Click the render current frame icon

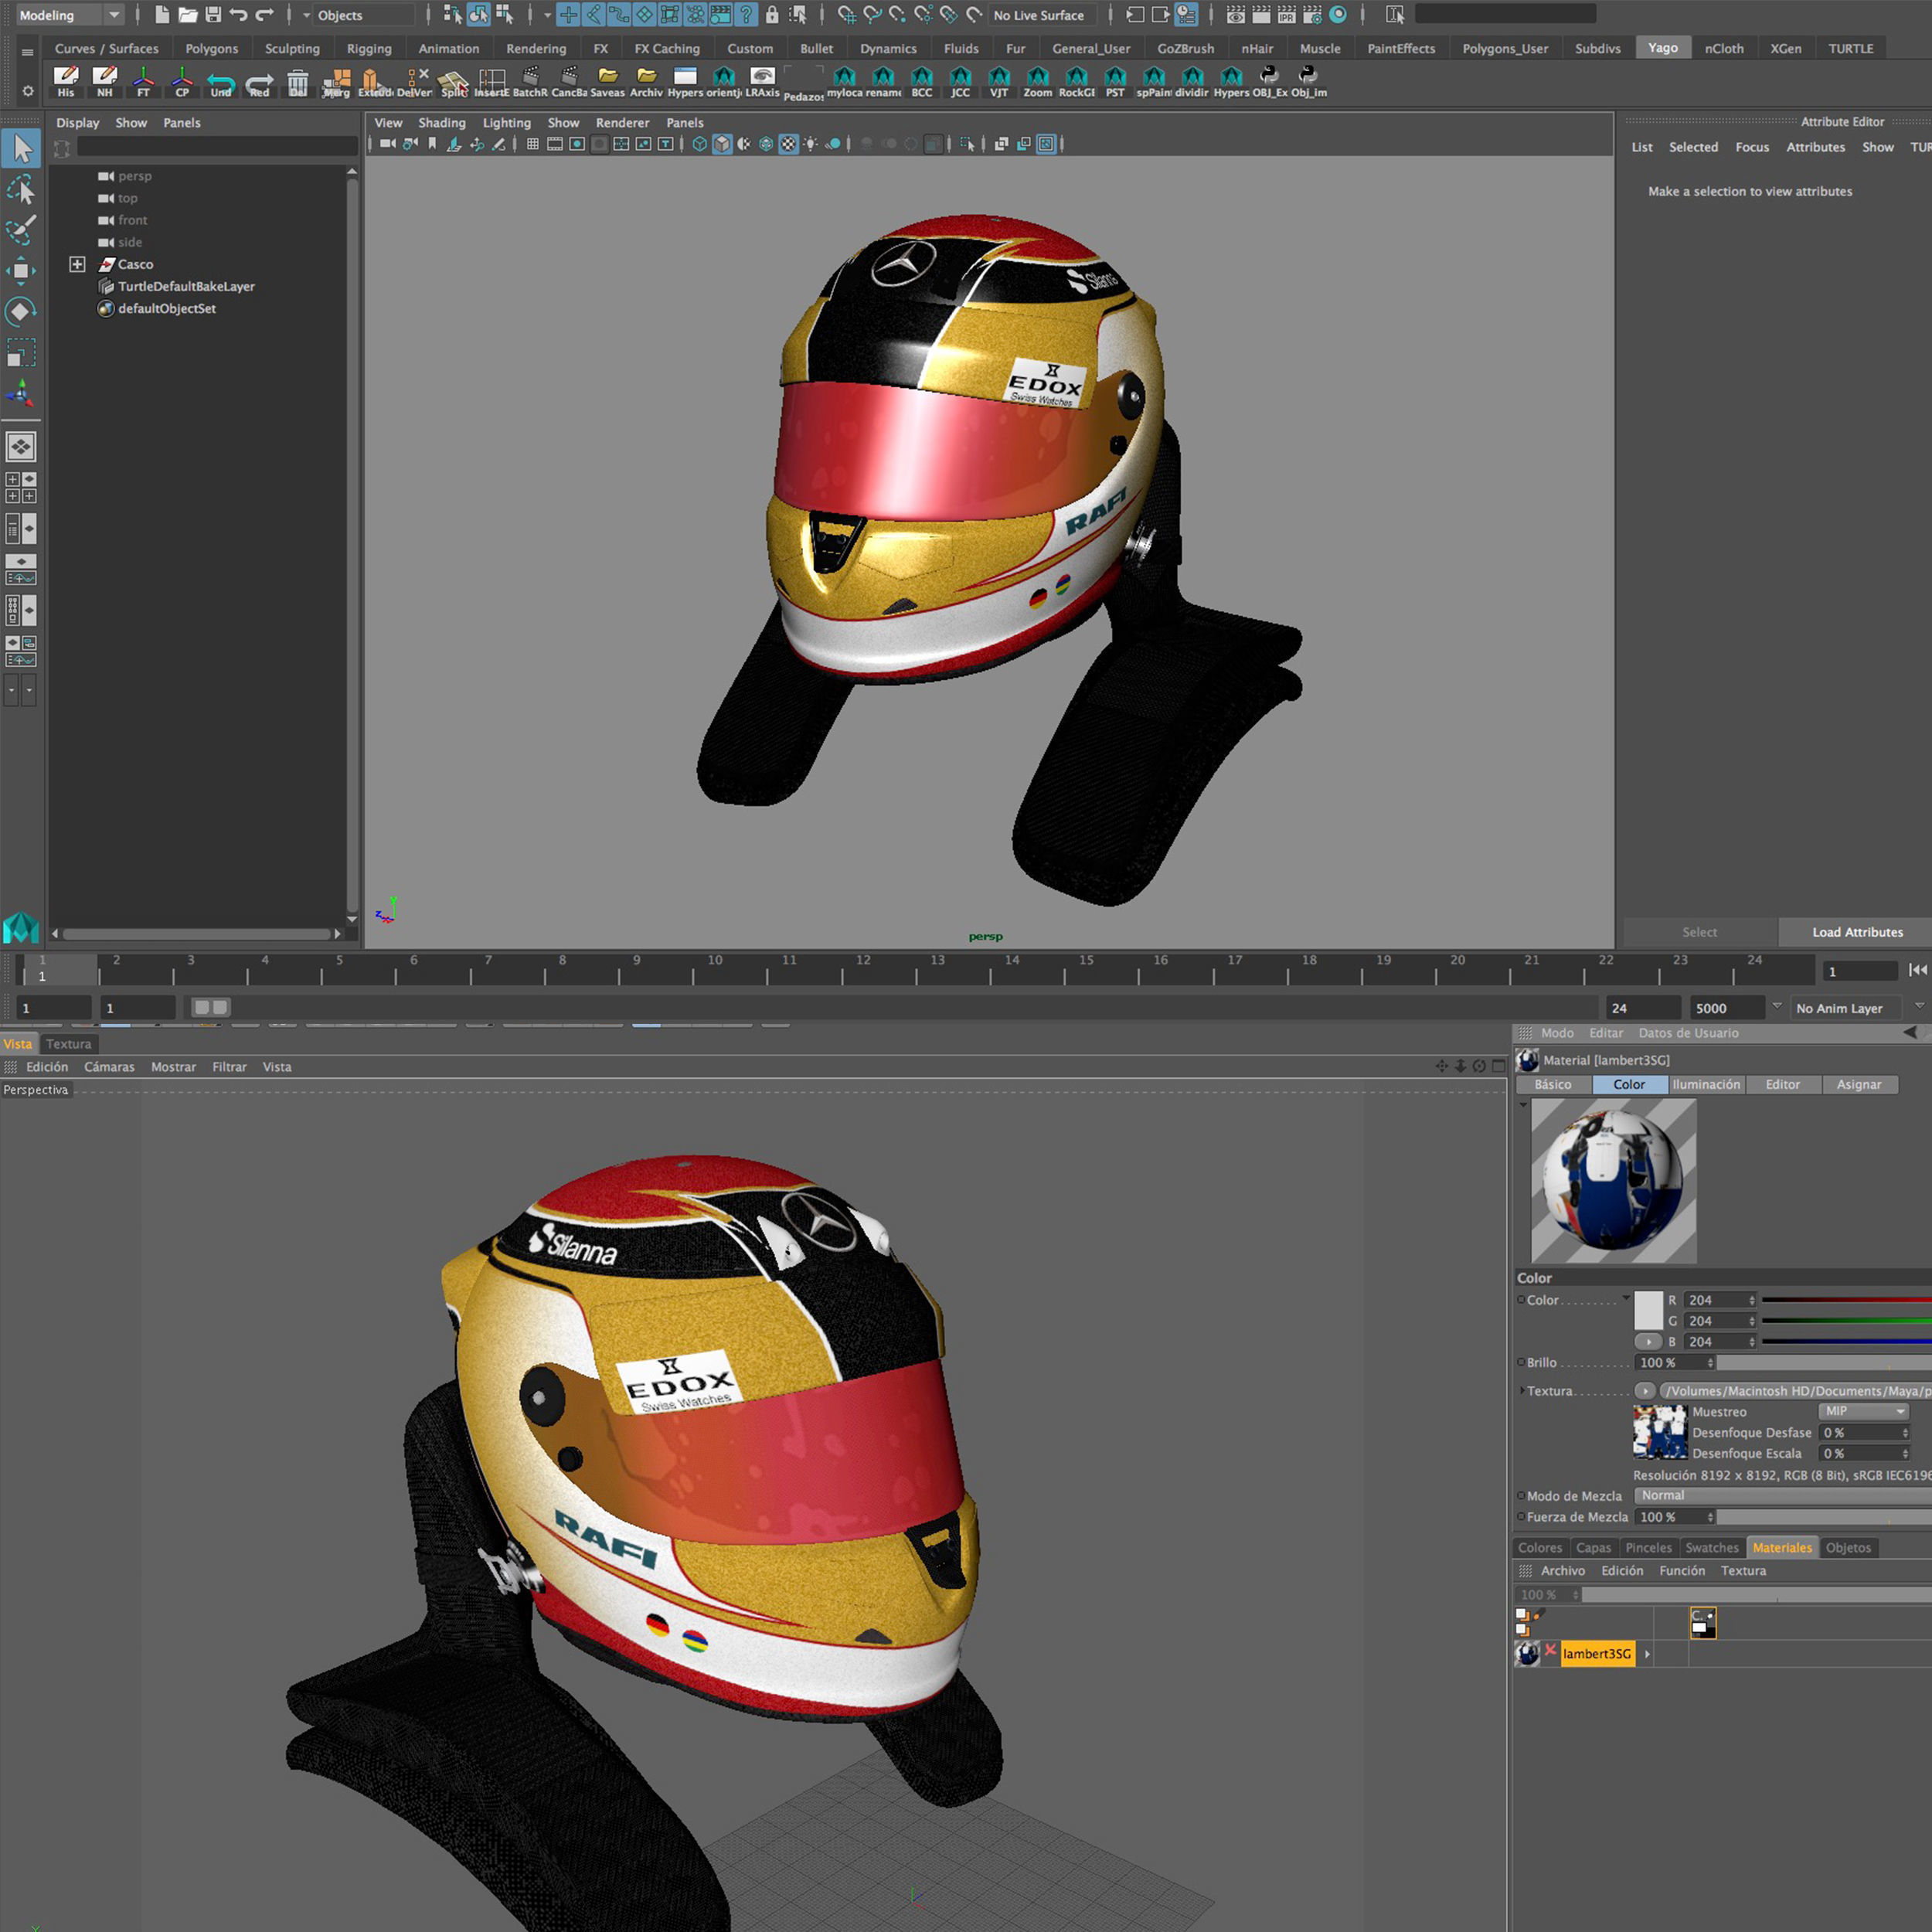1261,15
